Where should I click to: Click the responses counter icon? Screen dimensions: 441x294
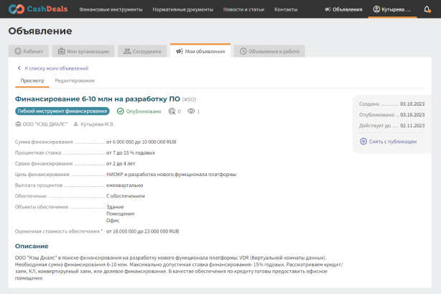[x=171, y=111]
